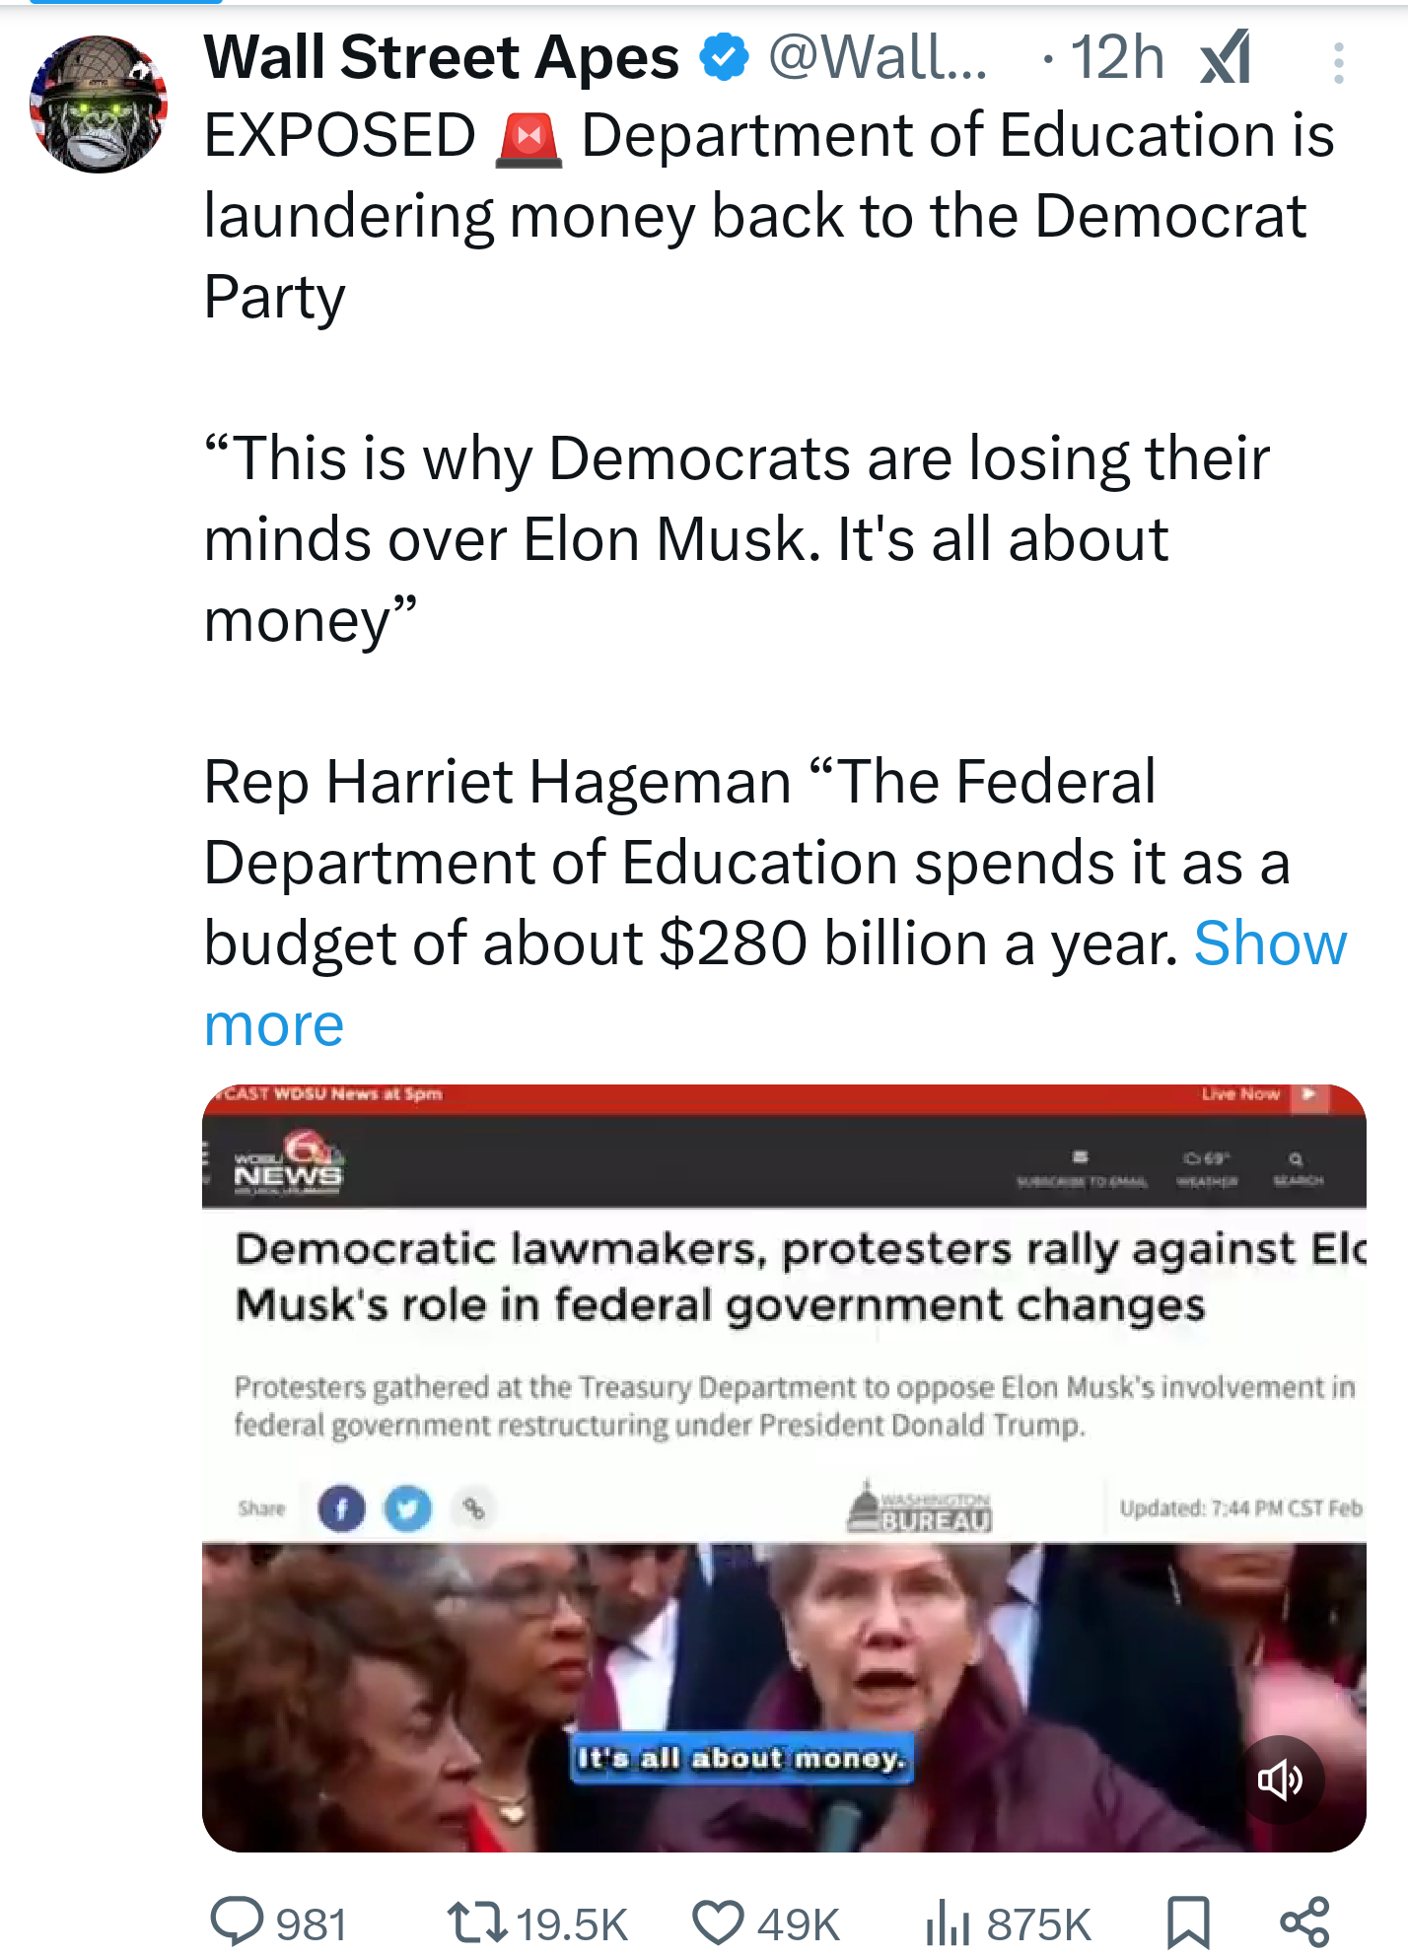
Task: Click the WDSU News logo in video
Action: click(x=288, y=1165)
